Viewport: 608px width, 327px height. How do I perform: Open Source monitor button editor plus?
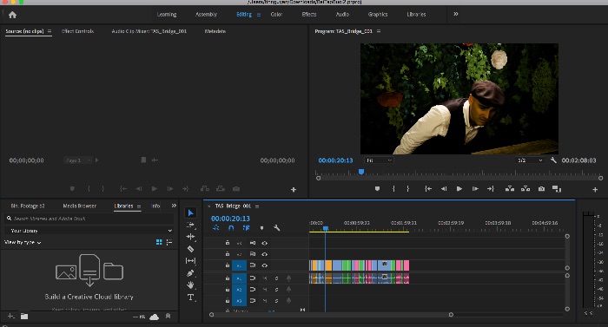[x=294, y=189]
